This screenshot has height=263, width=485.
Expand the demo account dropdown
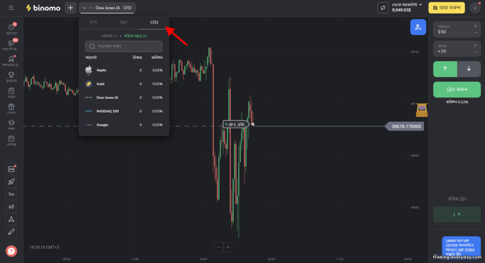(407, 8)
